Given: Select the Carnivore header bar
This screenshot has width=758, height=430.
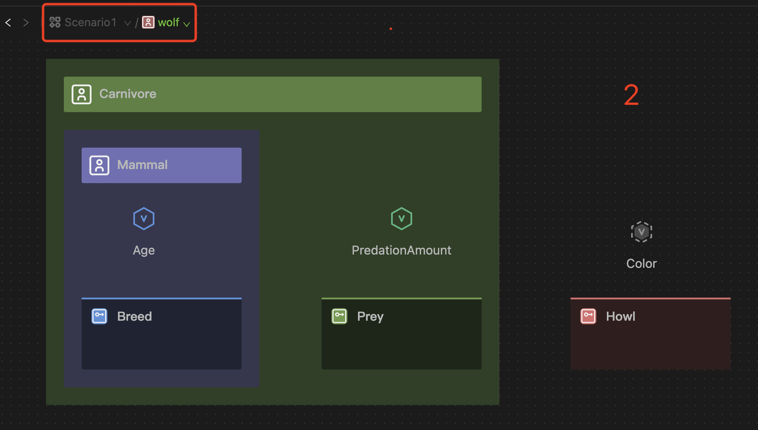Looking at the screenshot, I should tap(296, 94).
